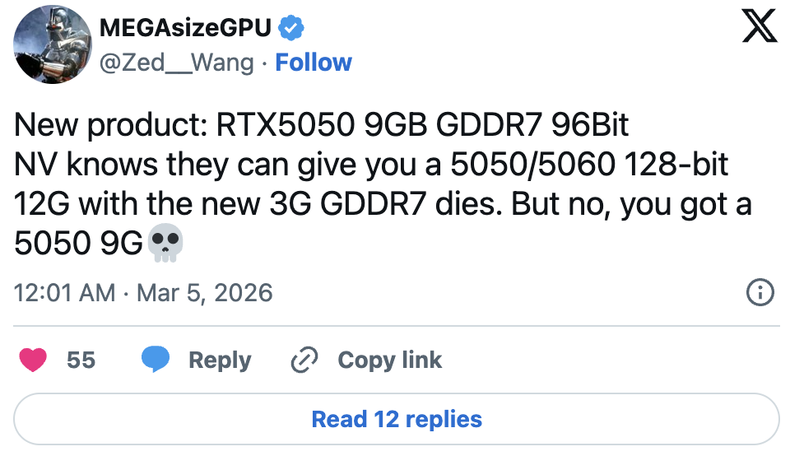Open Read 12 replies
This screenshot has width=790, height=456.
(x=396, y=419)
